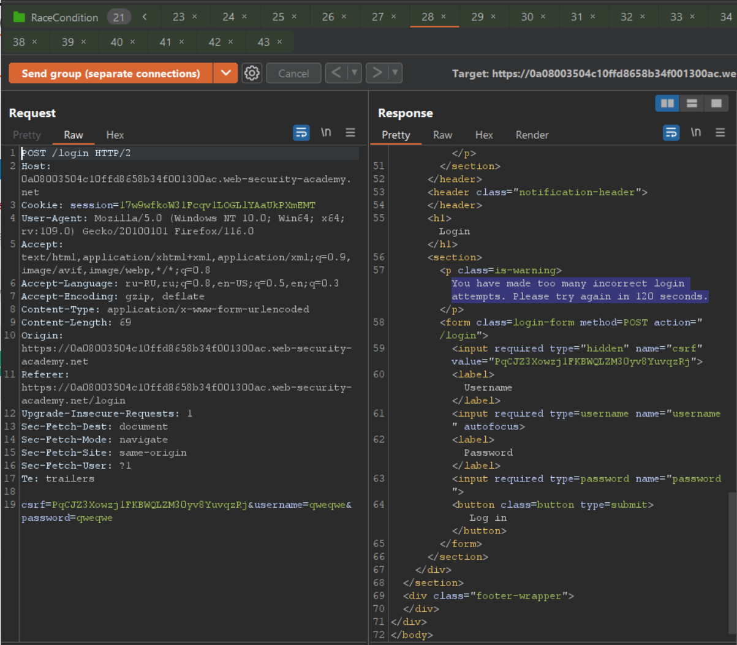737x645 pixels.
Task: Switch to combined tabbed layout view
Action: (x=716, y=104)
